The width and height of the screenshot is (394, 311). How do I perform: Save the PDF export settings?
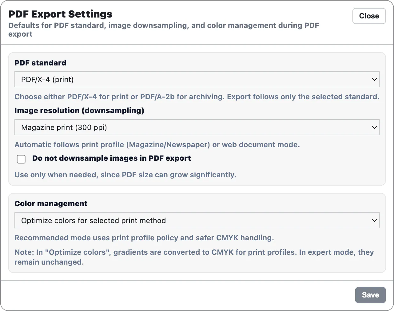tap(370, 295)
